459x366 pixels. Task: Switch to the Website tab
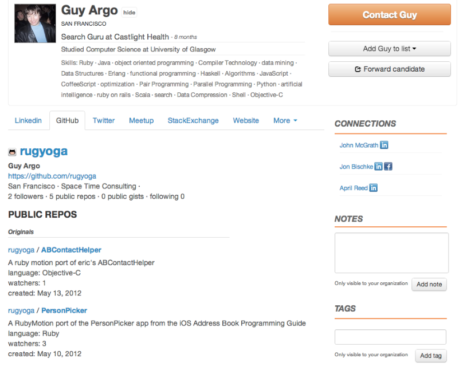coord(246,120)
